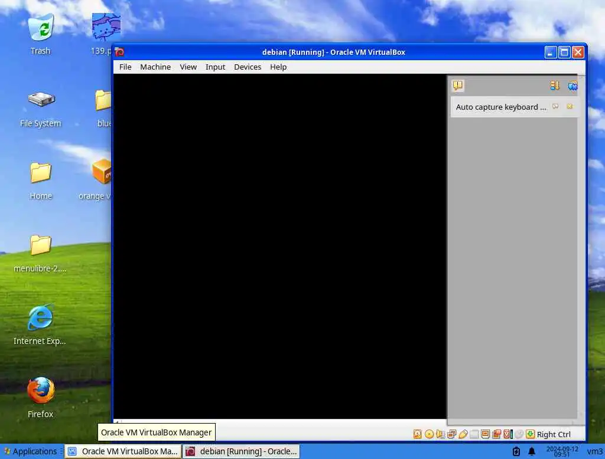Open the File menu

[x=125, y=67]
